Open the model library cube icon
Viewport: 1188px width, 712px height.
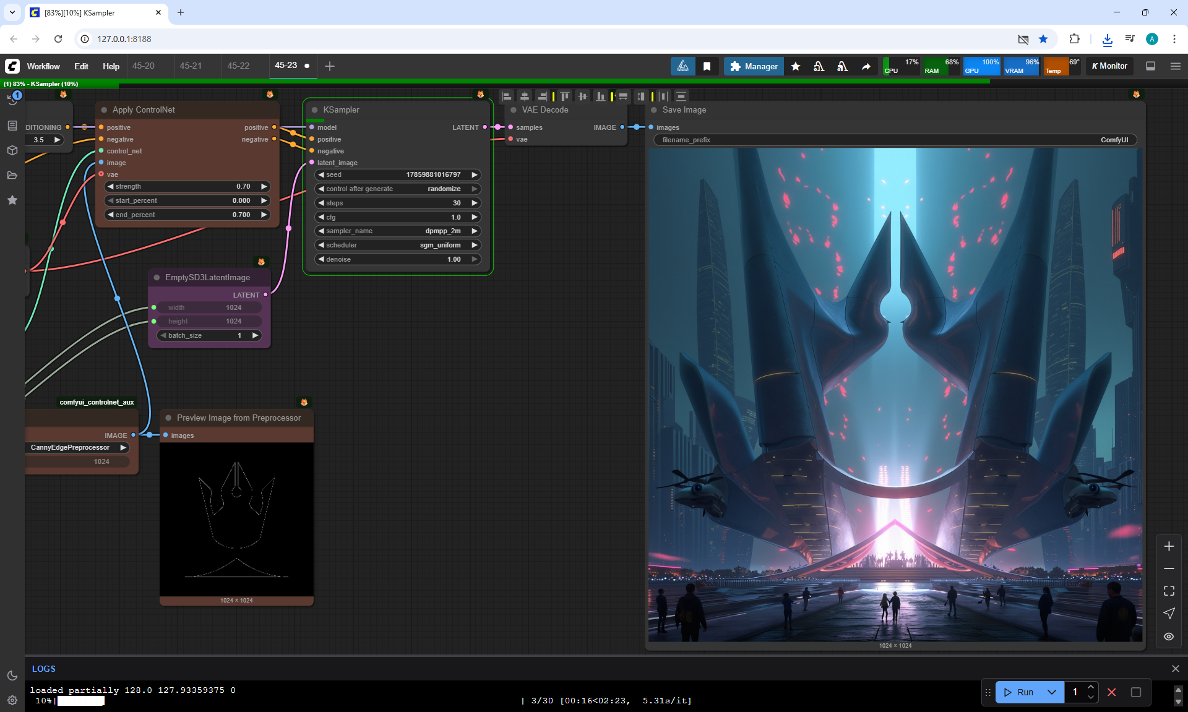point(12,150)
